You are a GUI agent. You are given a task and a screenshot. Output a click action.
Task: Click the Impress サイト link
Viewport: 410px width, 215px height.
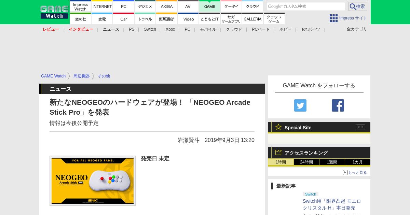coord(353,18)
